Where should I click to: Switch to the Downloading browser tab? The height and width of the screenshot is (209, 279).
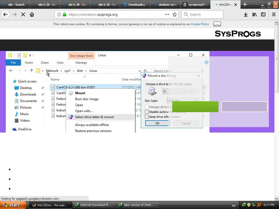pyautogui.click(x=135, y=5)
